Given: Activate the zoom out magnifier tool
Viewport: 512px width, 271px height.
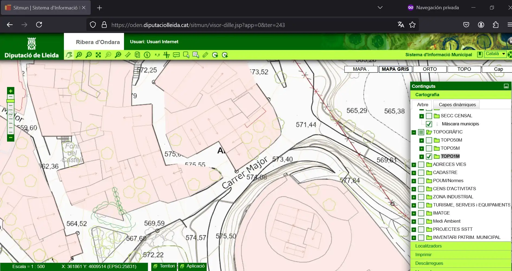Looking at the screenshot, I should [89, 55].
